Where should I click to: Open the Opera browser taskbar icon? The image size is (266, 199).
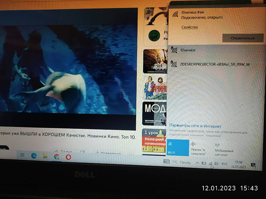68,157
